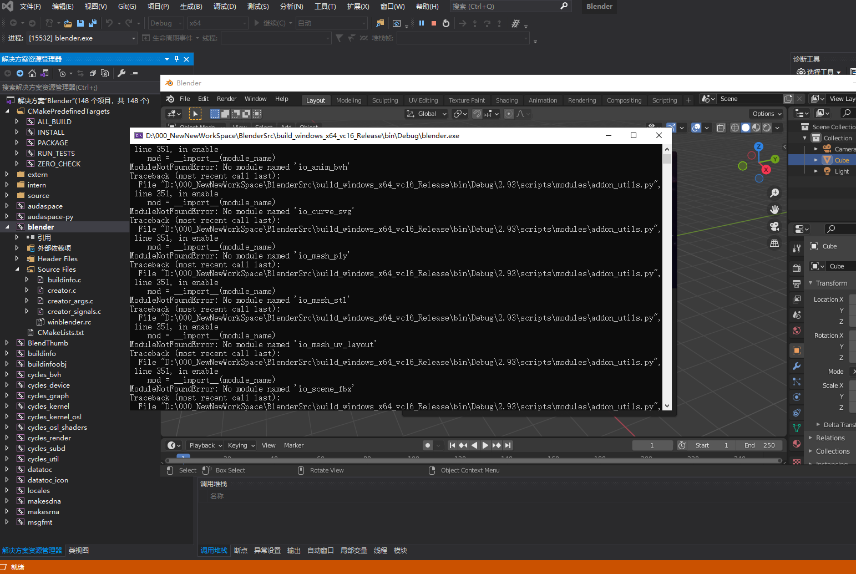The width and height of the screenshot is (856, 574).
Task: Enable rendered viewport shading mode
Action: [767, 128]
